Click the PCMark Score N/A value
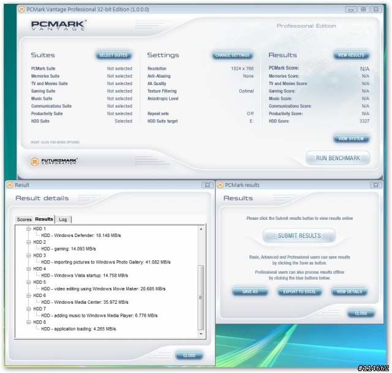This screenshot has height=373, width=392. pos(365,69)
